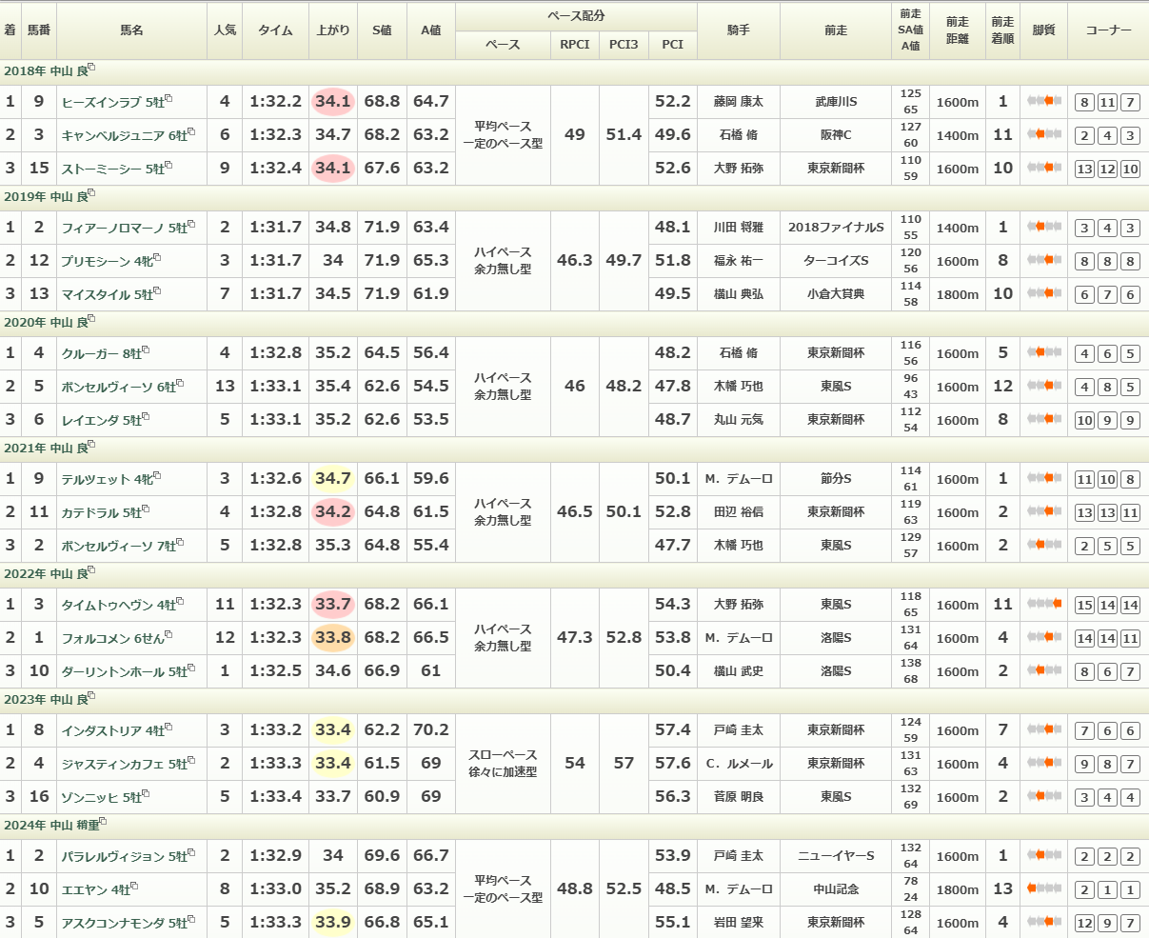
Task: Click the 上がり column header
Action: [332, 30]
